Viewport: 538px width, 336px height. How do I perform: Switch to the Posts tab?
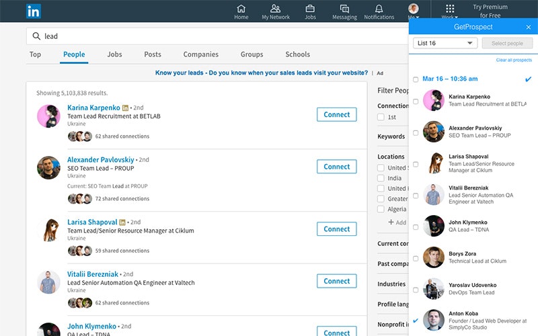tap(153, 54)
